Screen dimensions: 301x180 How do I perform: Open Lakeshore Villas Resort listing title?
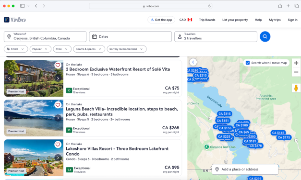pos(117,151)
